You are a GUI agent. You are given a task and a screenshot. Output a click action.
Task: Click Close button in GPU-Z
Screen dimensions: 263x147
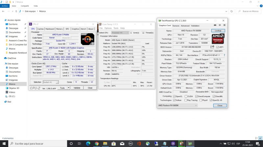point(220,106)
